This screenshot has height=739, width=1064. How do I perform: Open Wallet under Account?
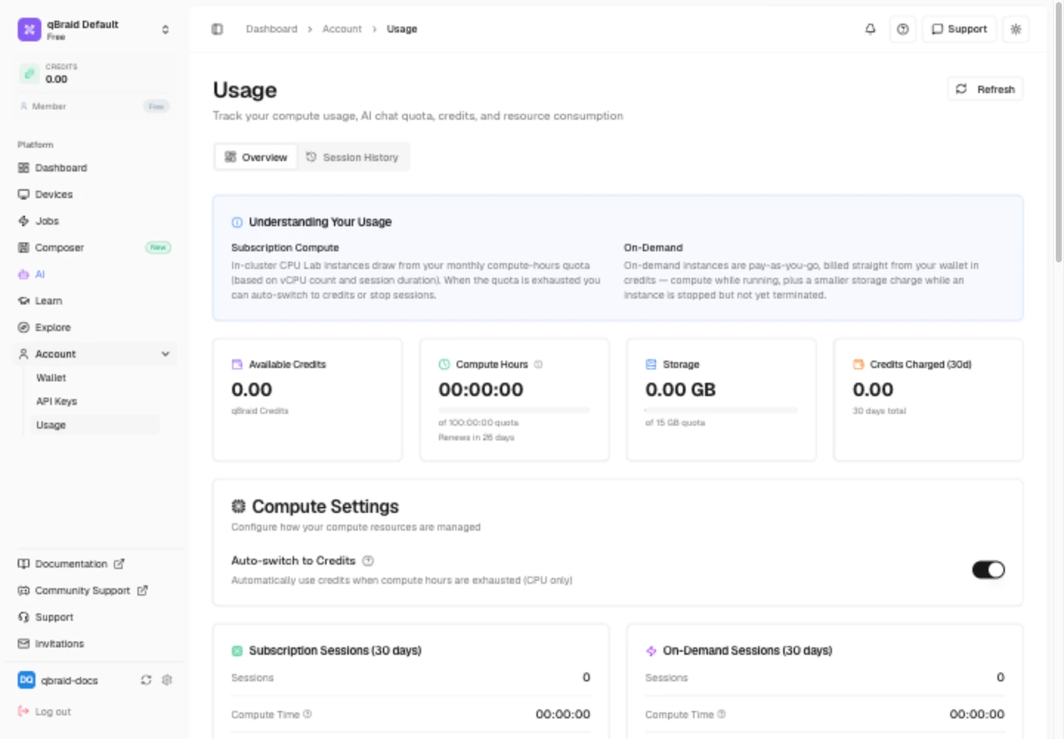(94, 378)
